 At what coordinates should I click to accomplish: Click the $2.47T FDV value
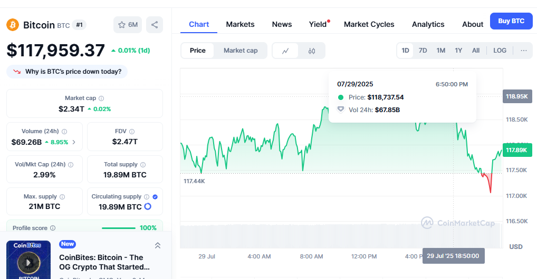125,142
